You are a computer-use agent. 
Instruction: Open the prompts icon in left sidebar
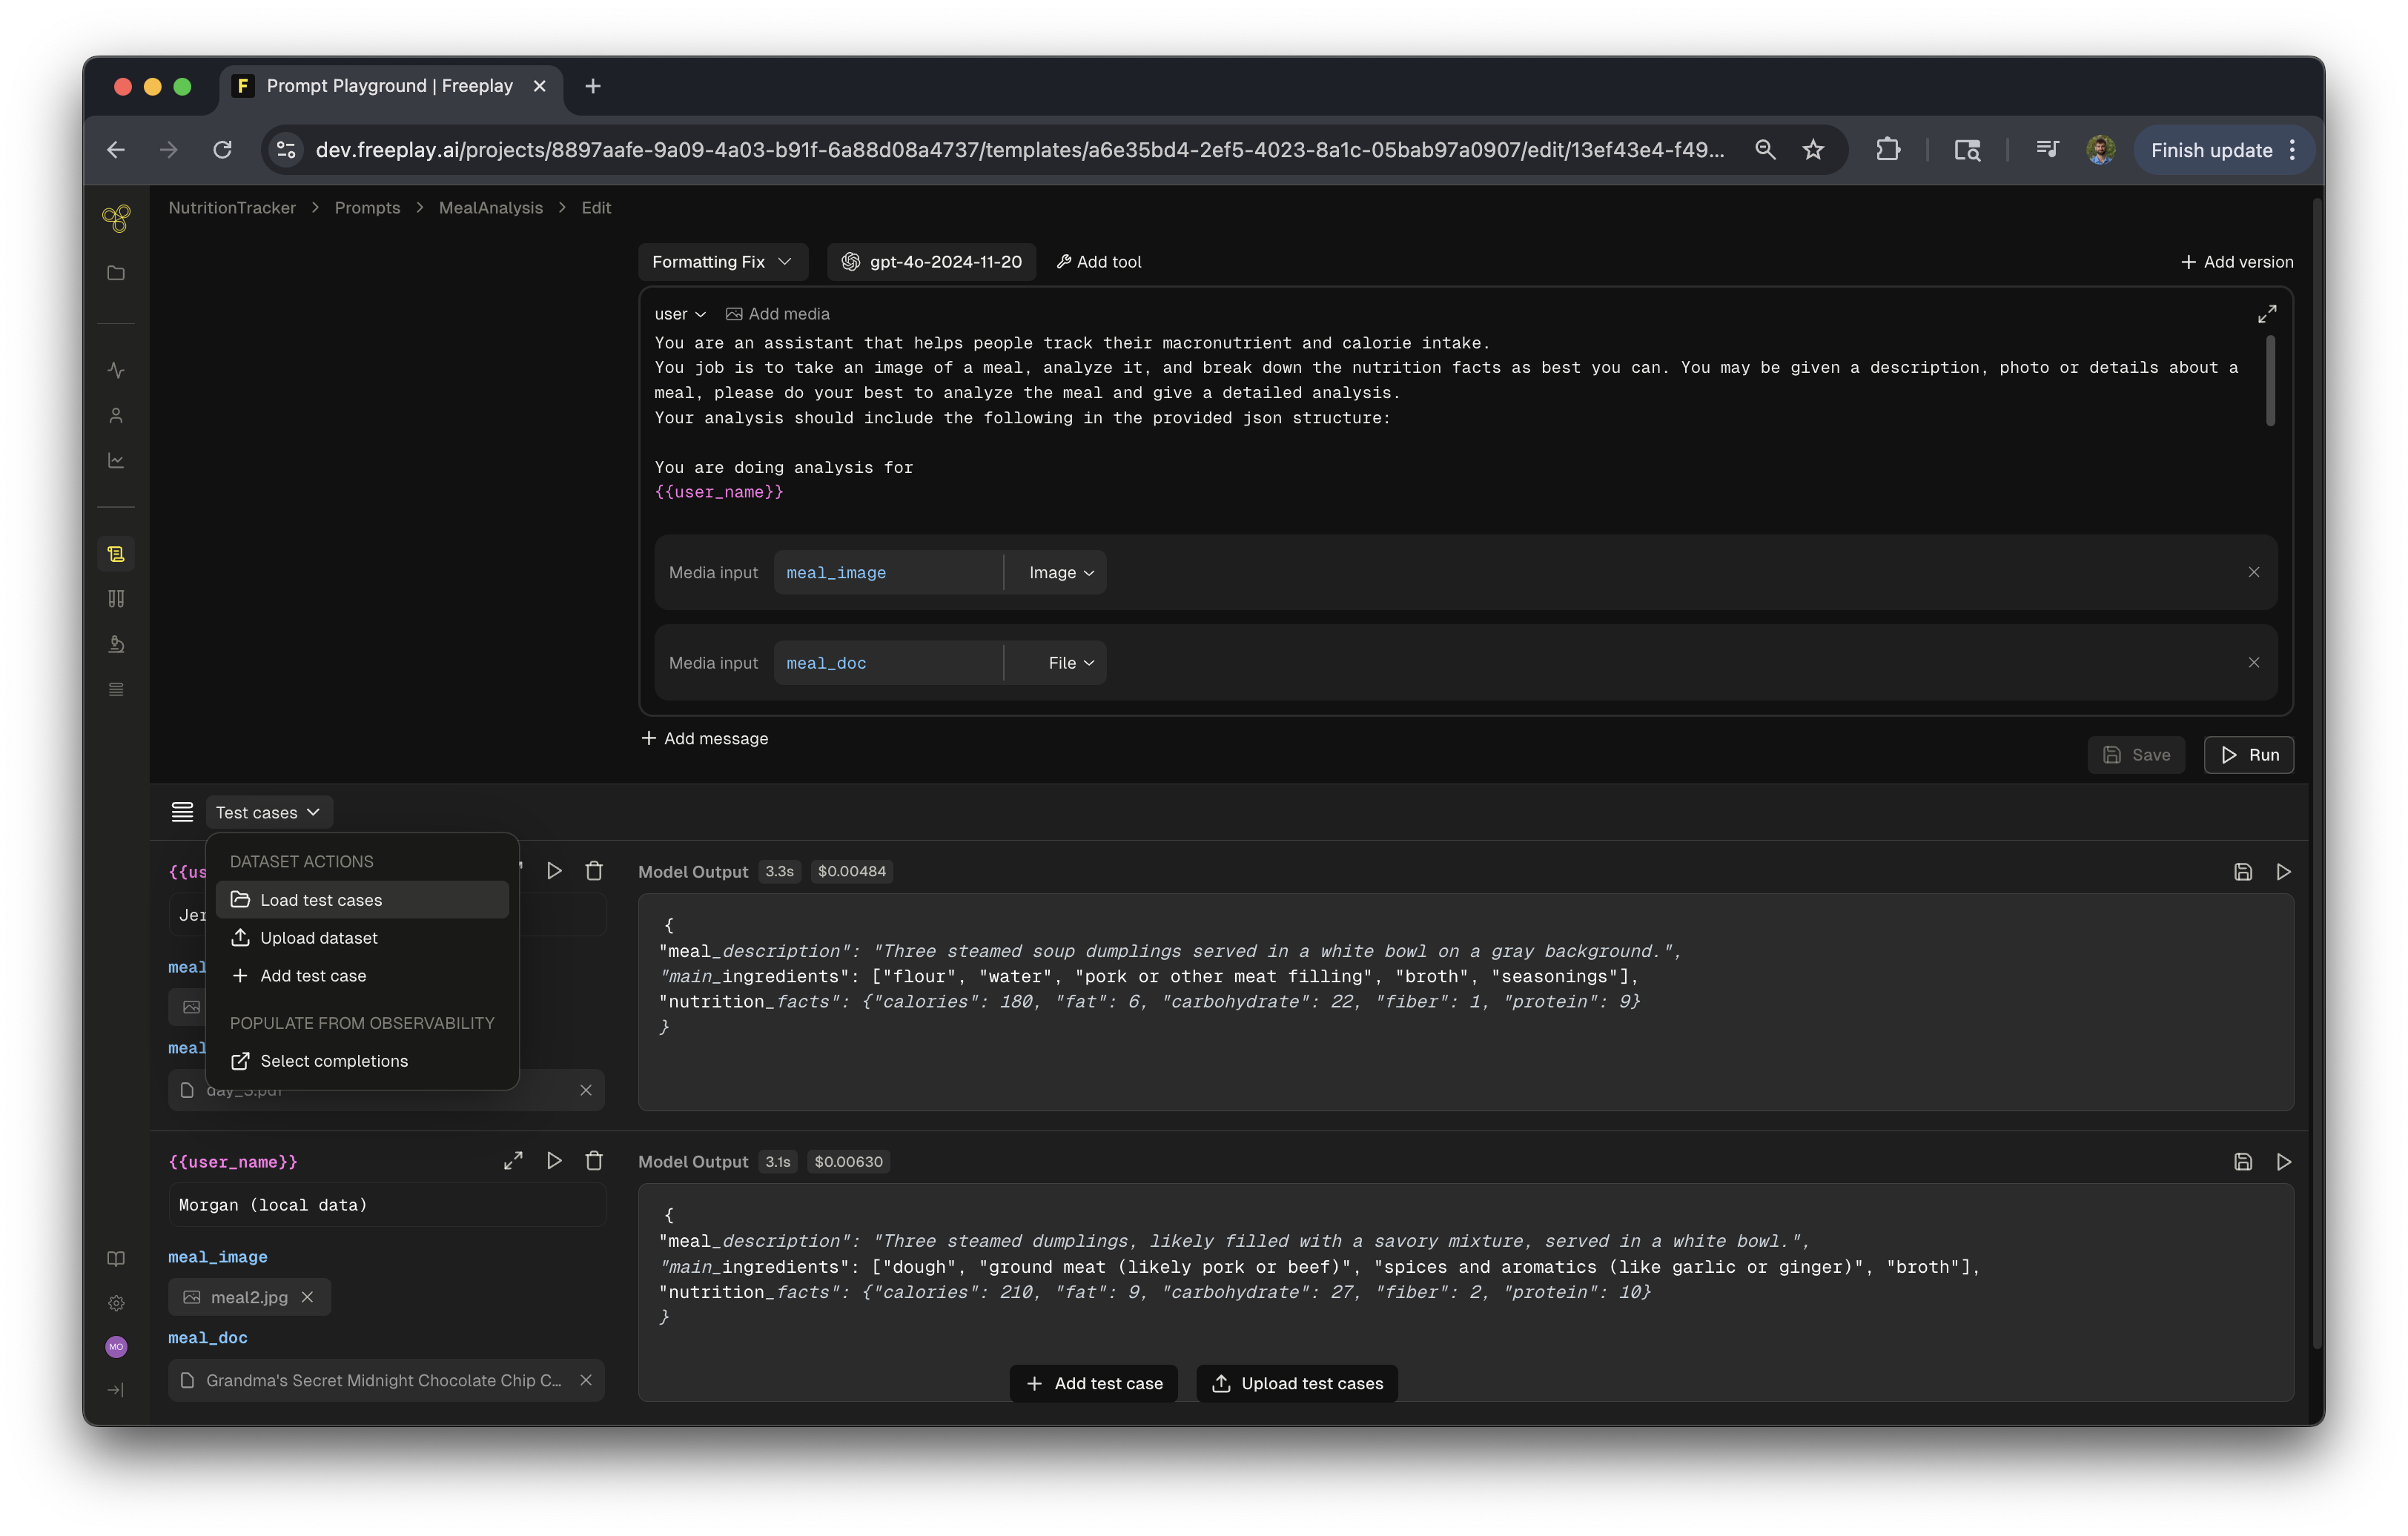point(116,554)
